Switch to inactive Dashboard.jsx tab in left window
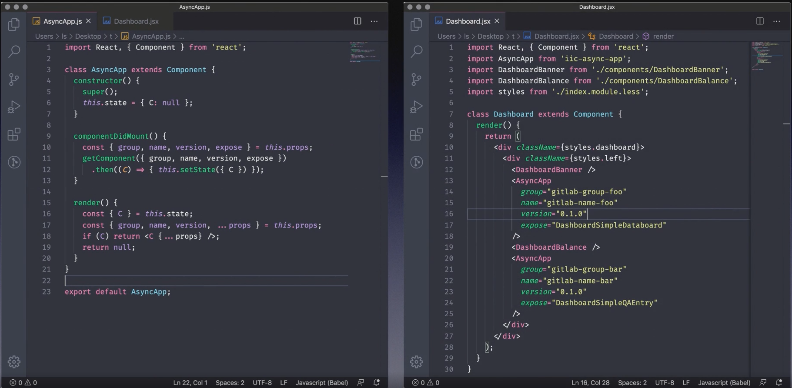Screen dimensions: 792x388 click(136, 21)
